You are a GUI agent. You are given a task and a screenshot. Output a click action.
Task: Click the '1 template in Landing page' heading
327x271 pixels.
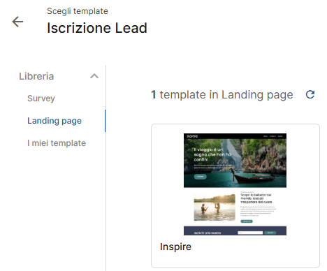click(x=222, y=95)
